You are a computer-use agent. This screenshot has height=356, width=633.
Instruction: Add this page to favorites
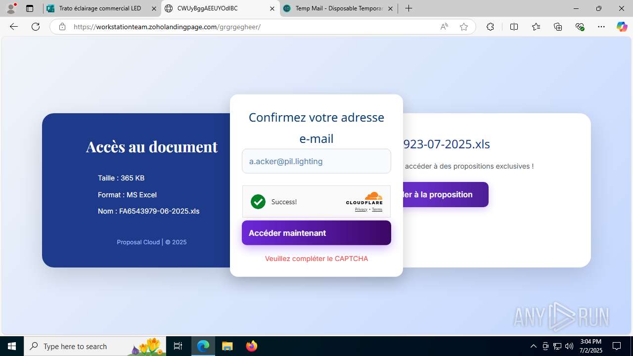[464, 27]
